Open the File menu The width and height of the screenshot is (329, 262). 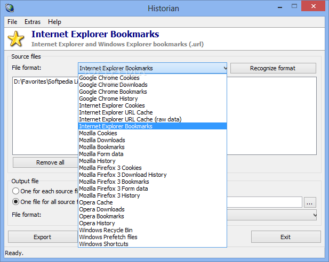[x=12, y=22]
